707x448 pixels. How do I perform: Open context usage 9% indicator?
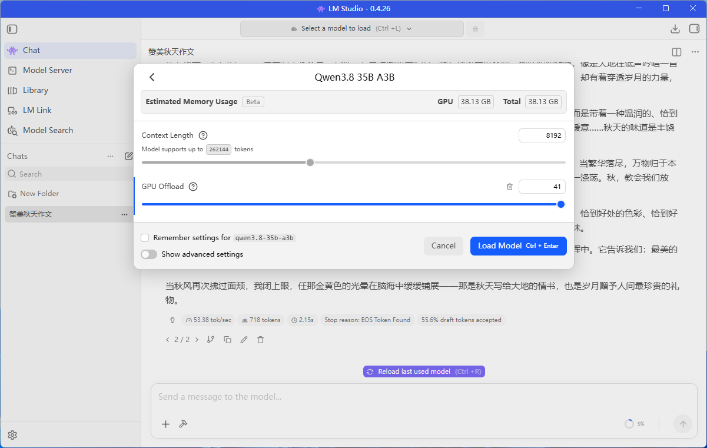coord(635,424)
